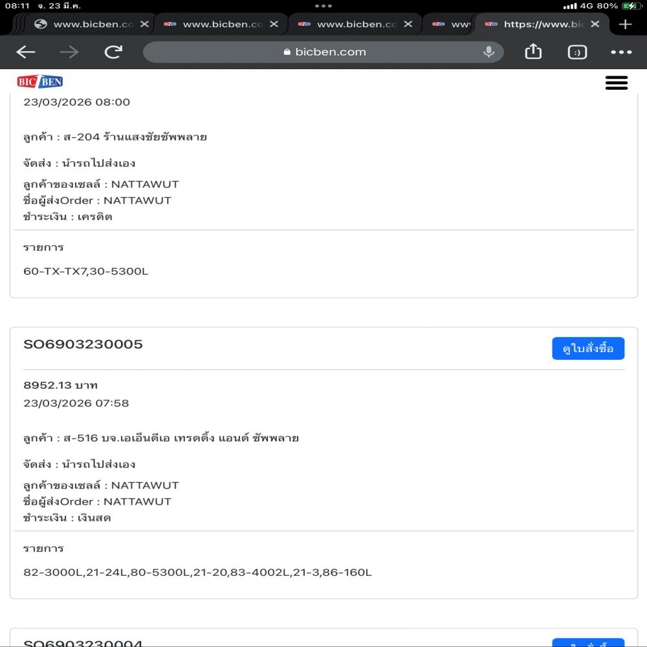Open the hamburger menu on BicBen page
The height and width of the screenshot is (647, 647).
coord(616,82)
